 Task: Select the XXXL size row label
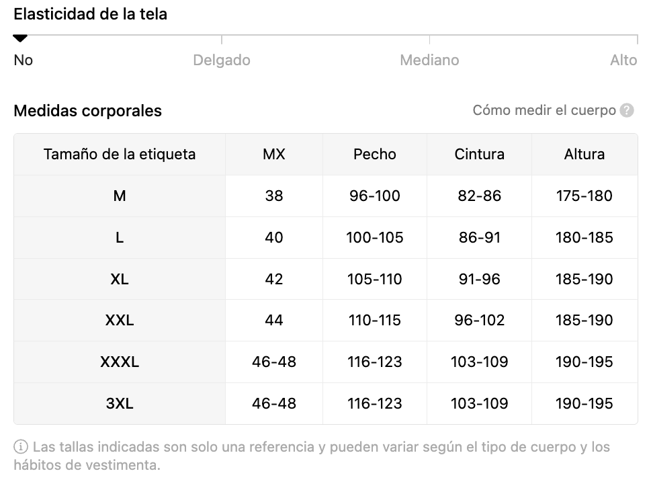(x=120, y=362)
